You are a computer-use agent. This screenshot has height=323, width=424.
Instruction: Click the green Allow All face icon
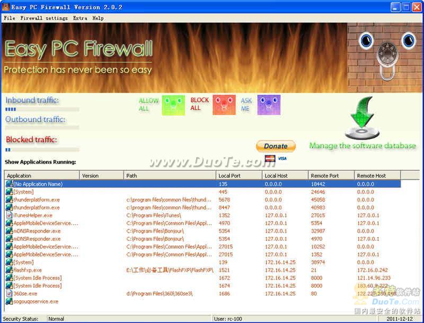pyautogui.click(x=173, y=105)
